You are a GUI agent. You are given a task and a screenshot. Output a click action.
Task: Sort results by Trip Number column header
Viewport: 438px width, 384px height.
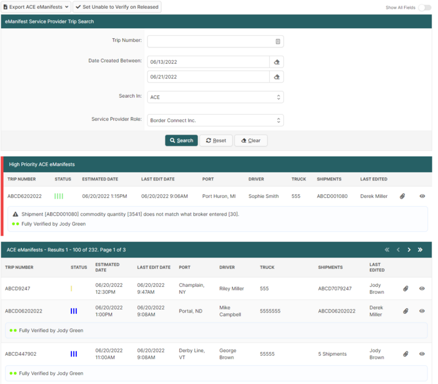[x=21, y=267]
